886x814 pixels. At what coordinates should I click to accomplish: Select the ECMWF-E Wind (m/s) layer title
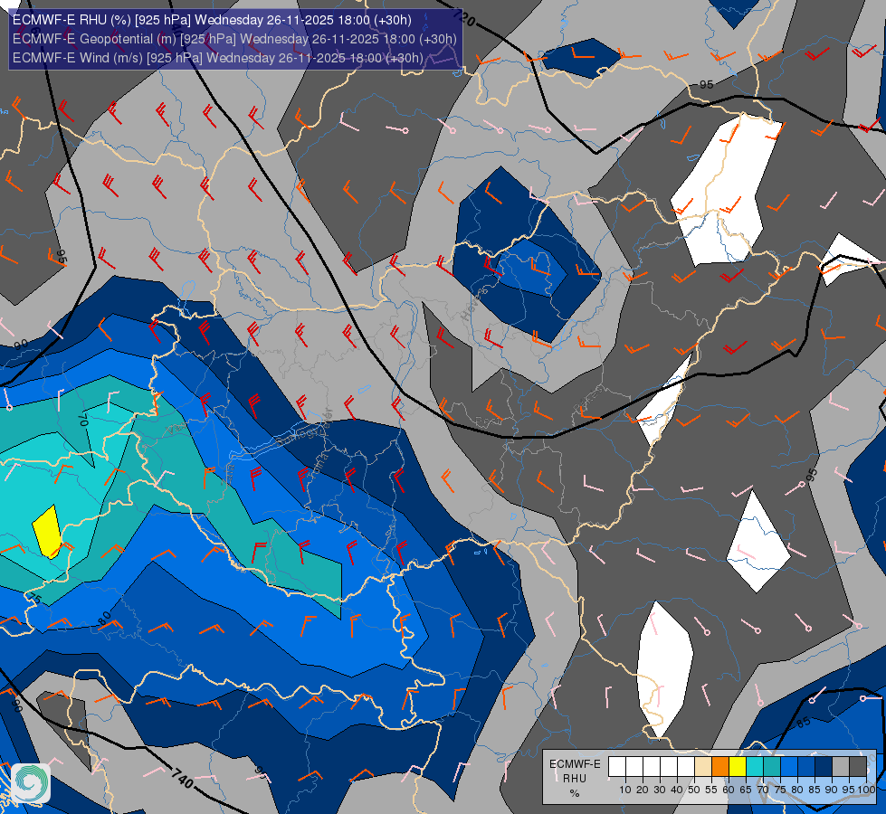217,58
